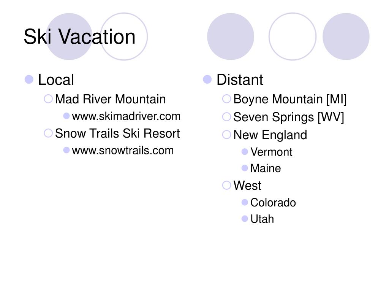Open the www.skimadriver.com link
This screenshot has height=292, width=389.
126,116
